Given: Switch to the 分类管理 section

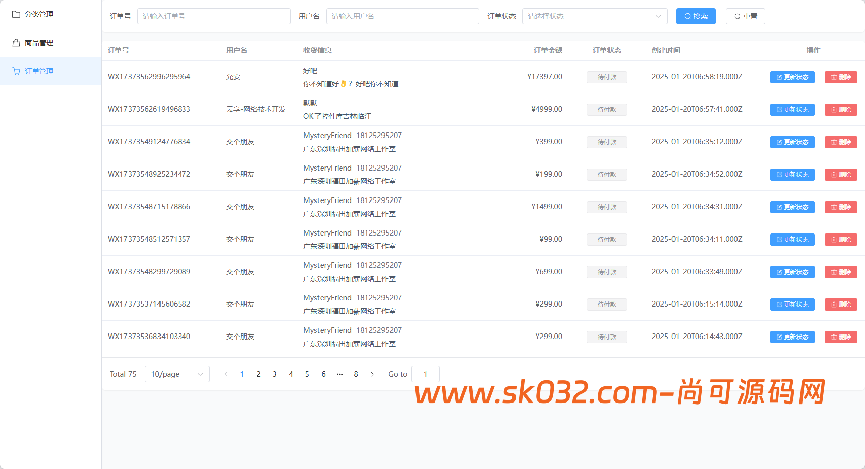Looking at the screenshot, I should pyautogui.click(x=37, y=14).
